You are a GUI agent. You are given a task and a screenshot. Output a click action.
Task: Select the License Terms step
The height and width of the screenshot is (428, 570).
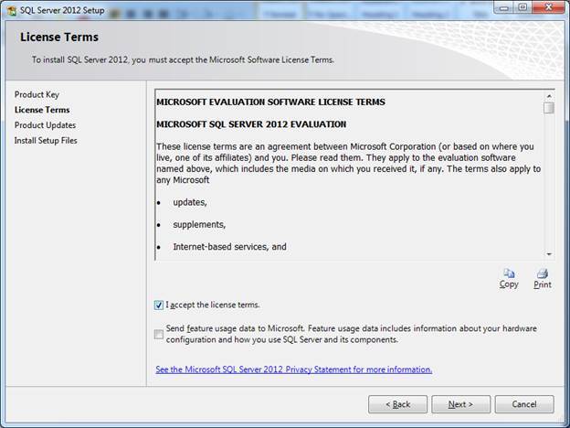42,110
